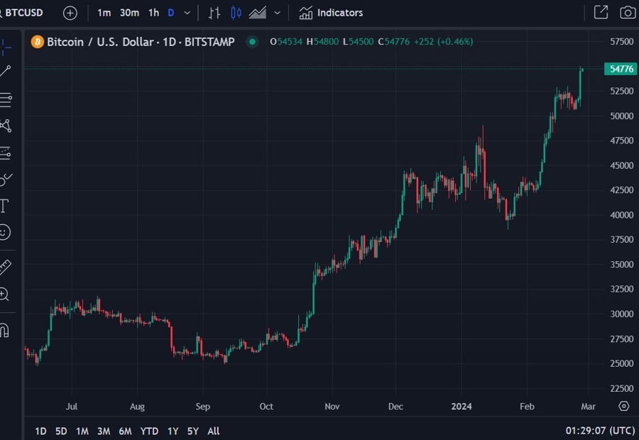Set range to 5Y
Screen dimensions: 639x440
point(192,431)
